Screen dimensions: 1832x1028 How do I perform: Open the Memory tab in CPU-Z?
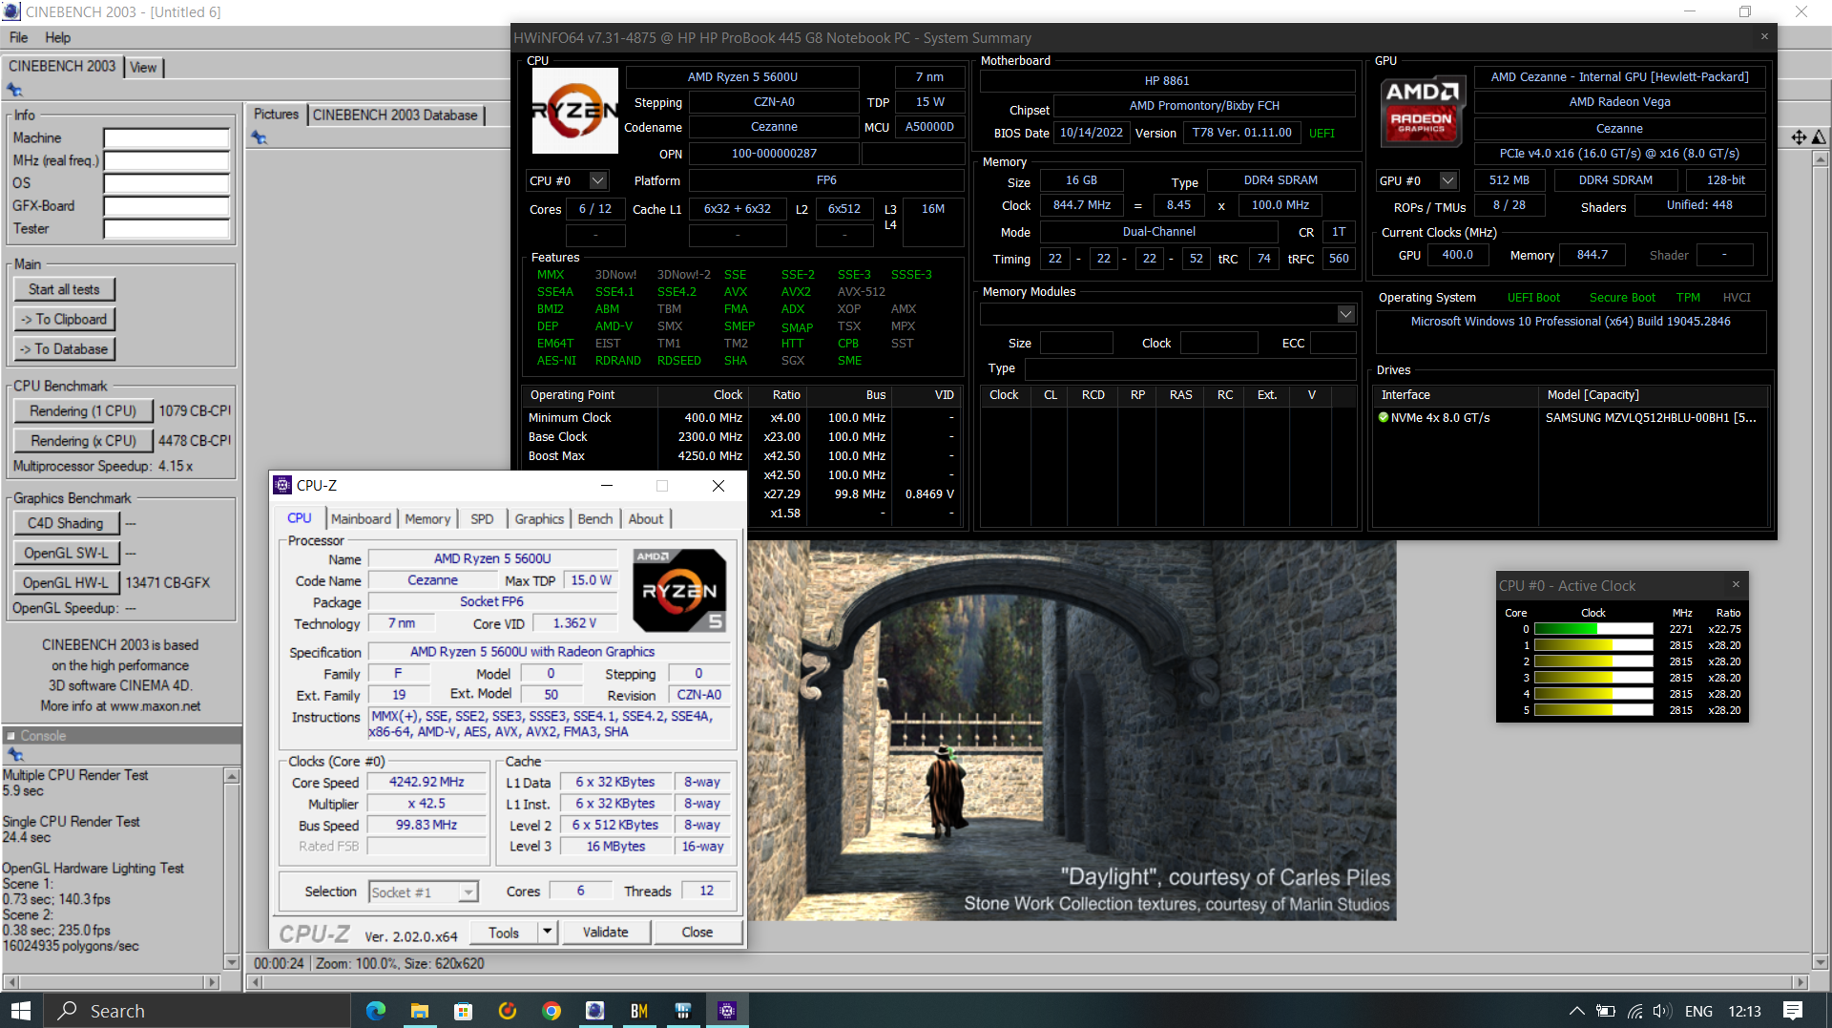pyautogui.click(x=427, y=518)
